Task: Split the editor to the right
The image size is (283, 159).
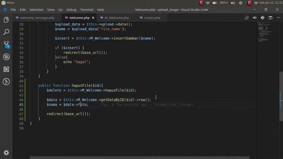Action: coord(270,18)
